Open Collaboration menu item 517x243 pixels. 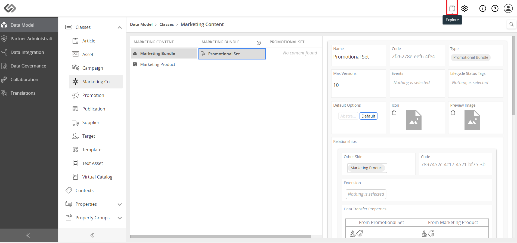29,79
